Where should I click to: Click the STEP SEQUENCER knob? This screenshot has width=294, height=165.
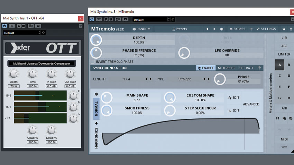coord(170,110)
